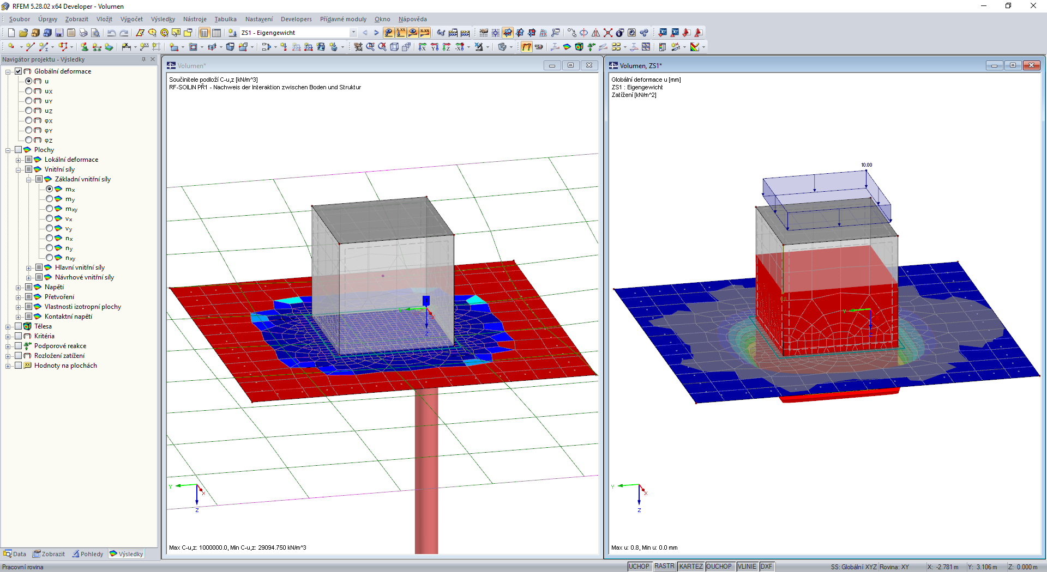Select the ux deformation radio button
This screenshot has height=572, width=1047.
[29, 91]
